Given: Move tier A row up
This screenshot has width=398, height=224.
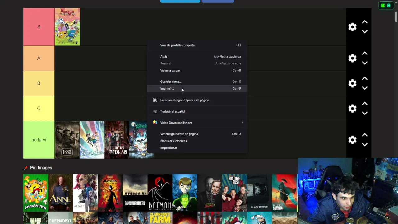Looking at the screenshot, I should (365, 54).
